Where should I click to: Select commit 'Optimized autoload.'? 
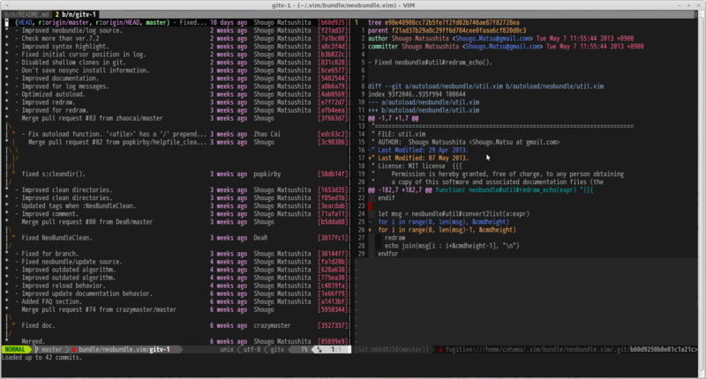coord(176,94)
